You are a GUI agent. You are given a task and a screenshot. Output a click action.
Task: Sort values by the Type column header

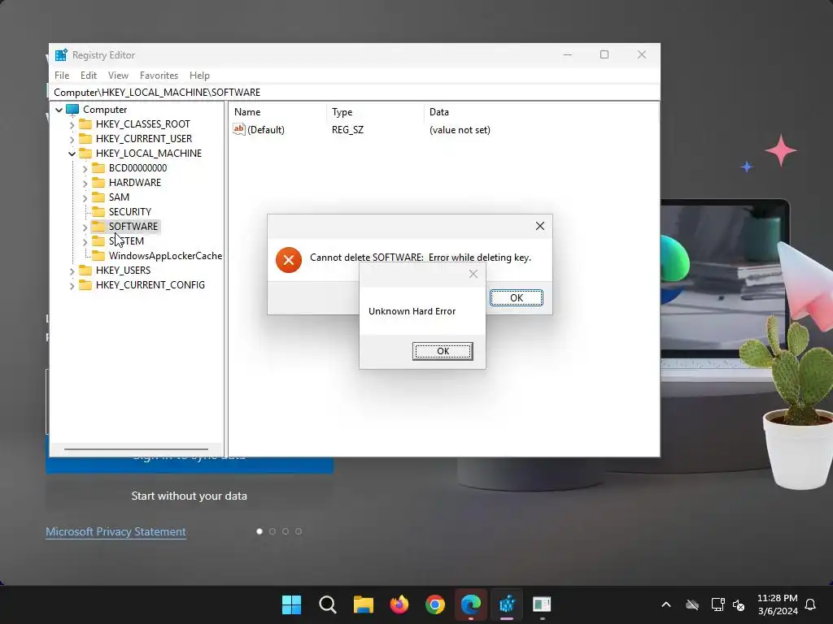pyautogui.click(x=375, y=112)
